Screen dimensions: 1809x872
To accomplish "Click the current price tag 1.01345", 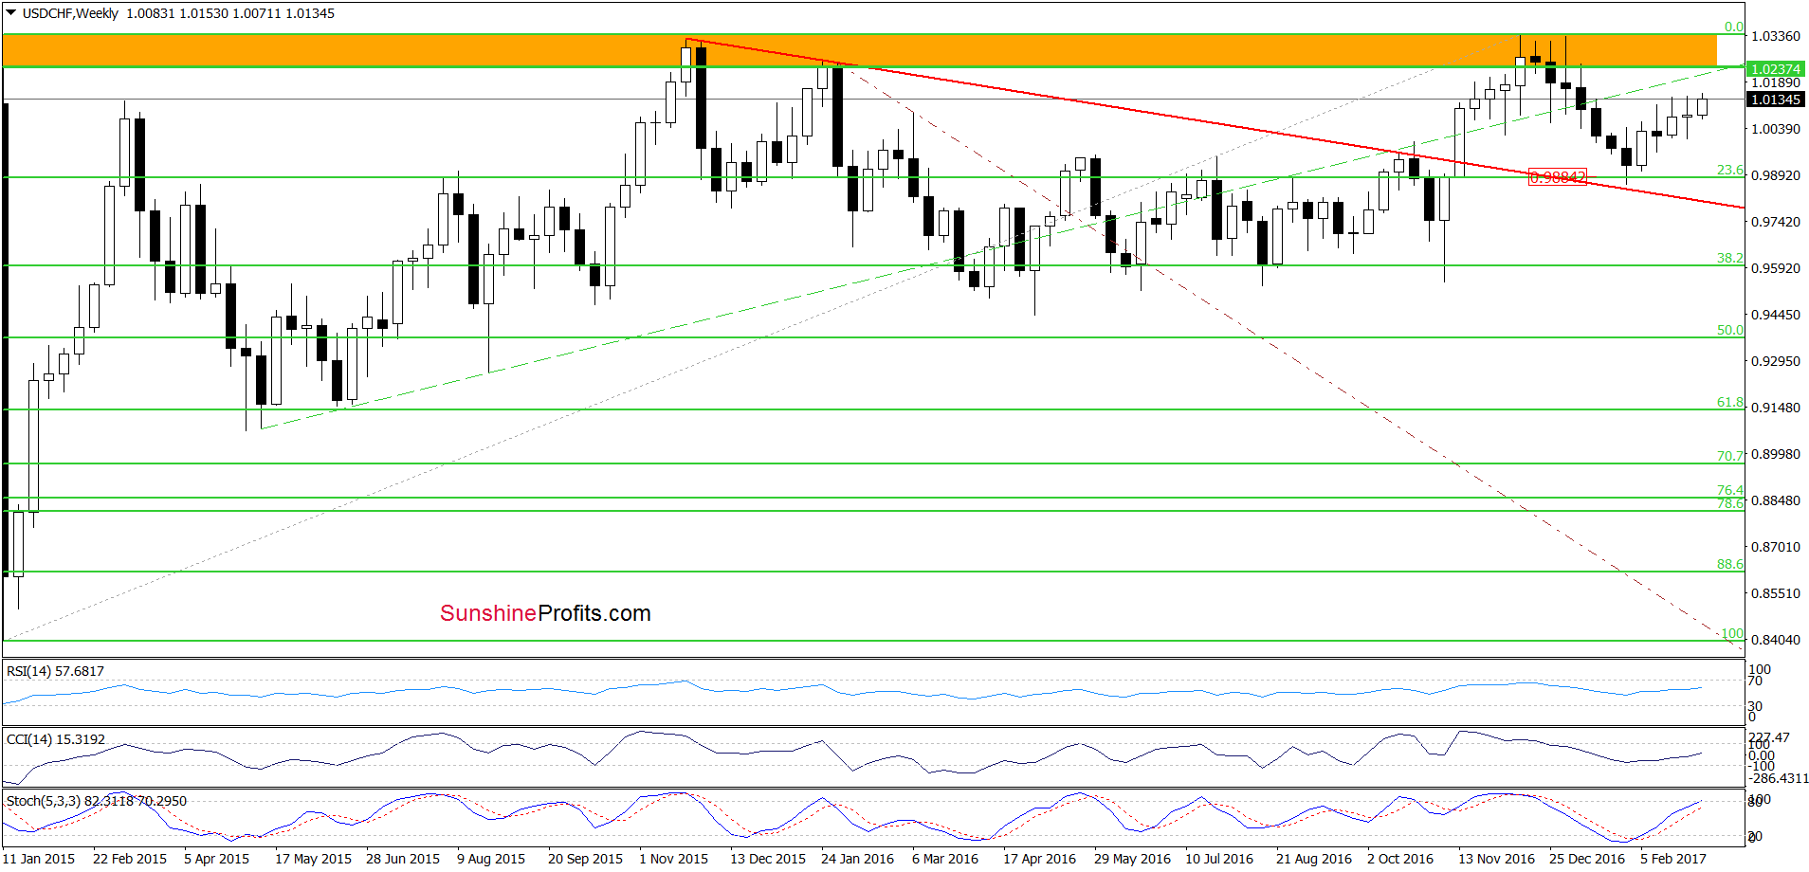I will click(x=1776, y=100).
